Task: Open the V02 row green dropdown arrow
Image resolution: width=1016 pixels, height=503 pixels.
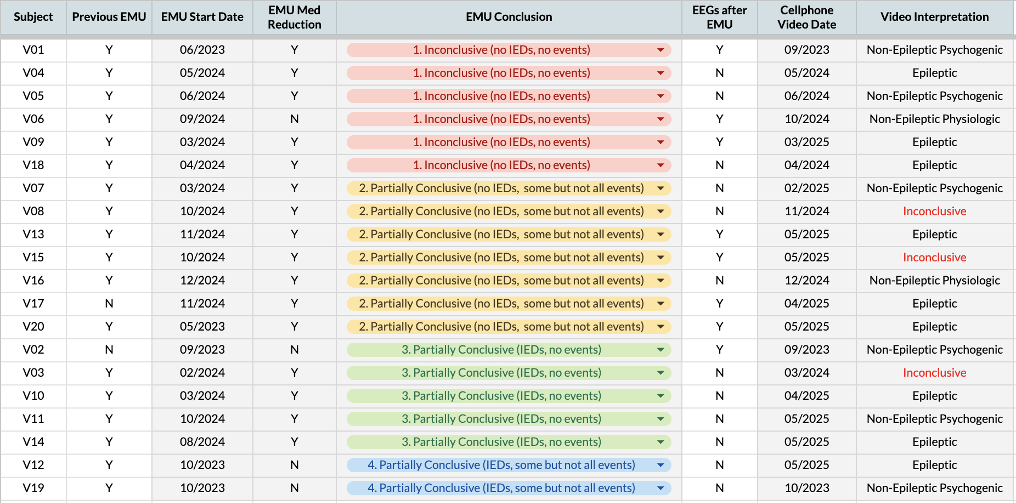Action: coord(661,350)
